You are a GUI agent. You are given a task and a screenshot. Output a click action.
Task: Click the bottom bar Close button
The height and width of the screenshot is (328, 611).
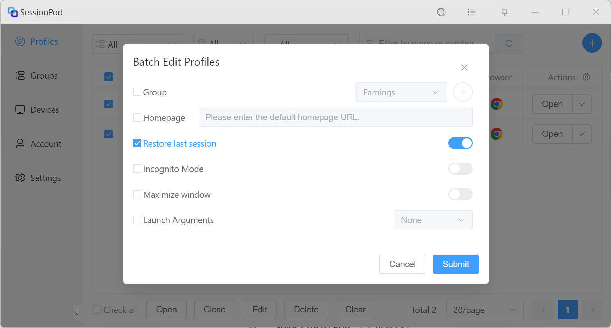(214, 310)
